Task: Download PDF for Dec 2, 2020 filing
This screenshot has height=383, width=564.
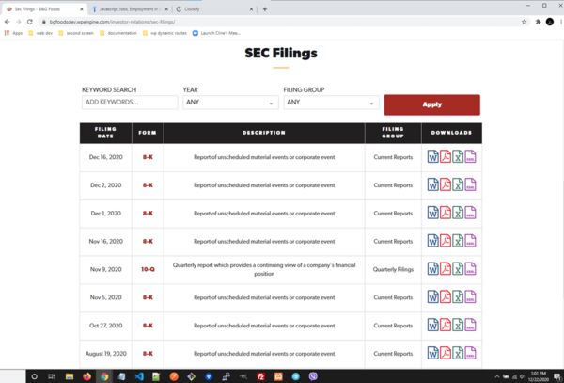Action: click(446, 184)
